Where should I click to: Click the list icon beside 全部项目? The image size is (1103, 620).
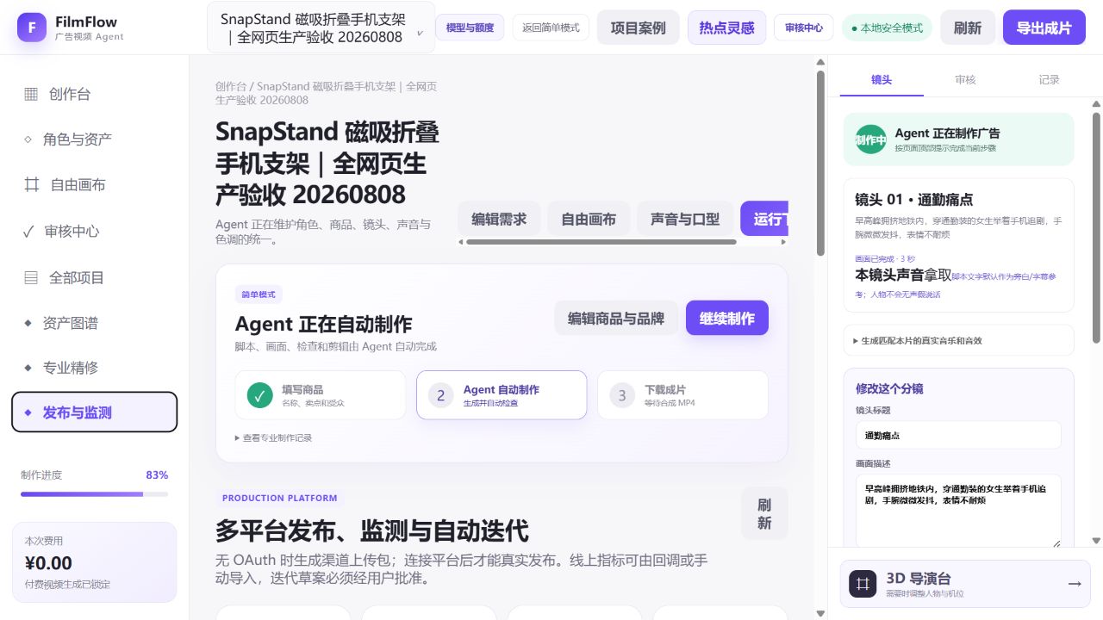[31, 277]
